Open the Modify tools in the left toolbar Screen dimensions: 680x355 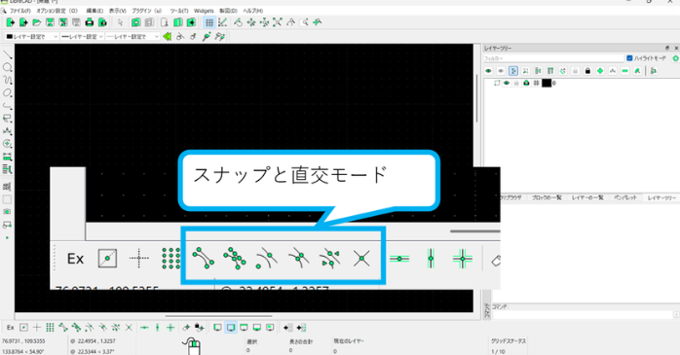tap(8, 144)
